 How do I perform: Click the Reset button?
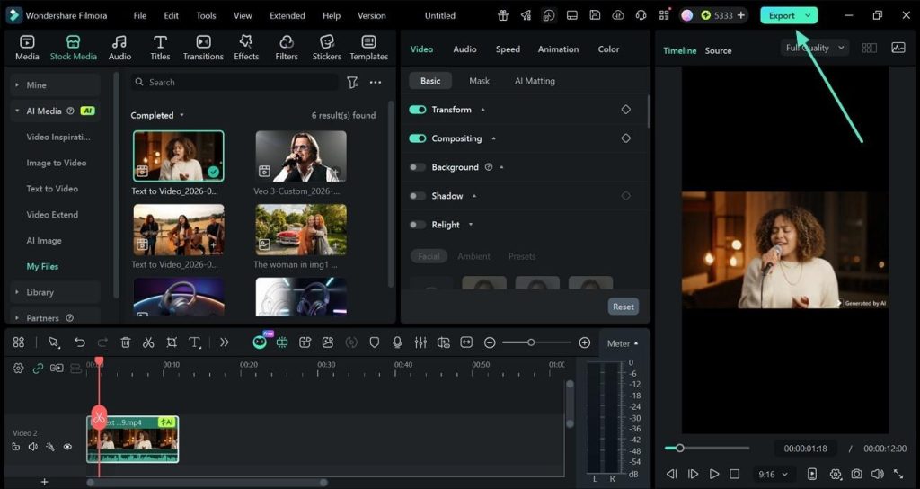623,307
